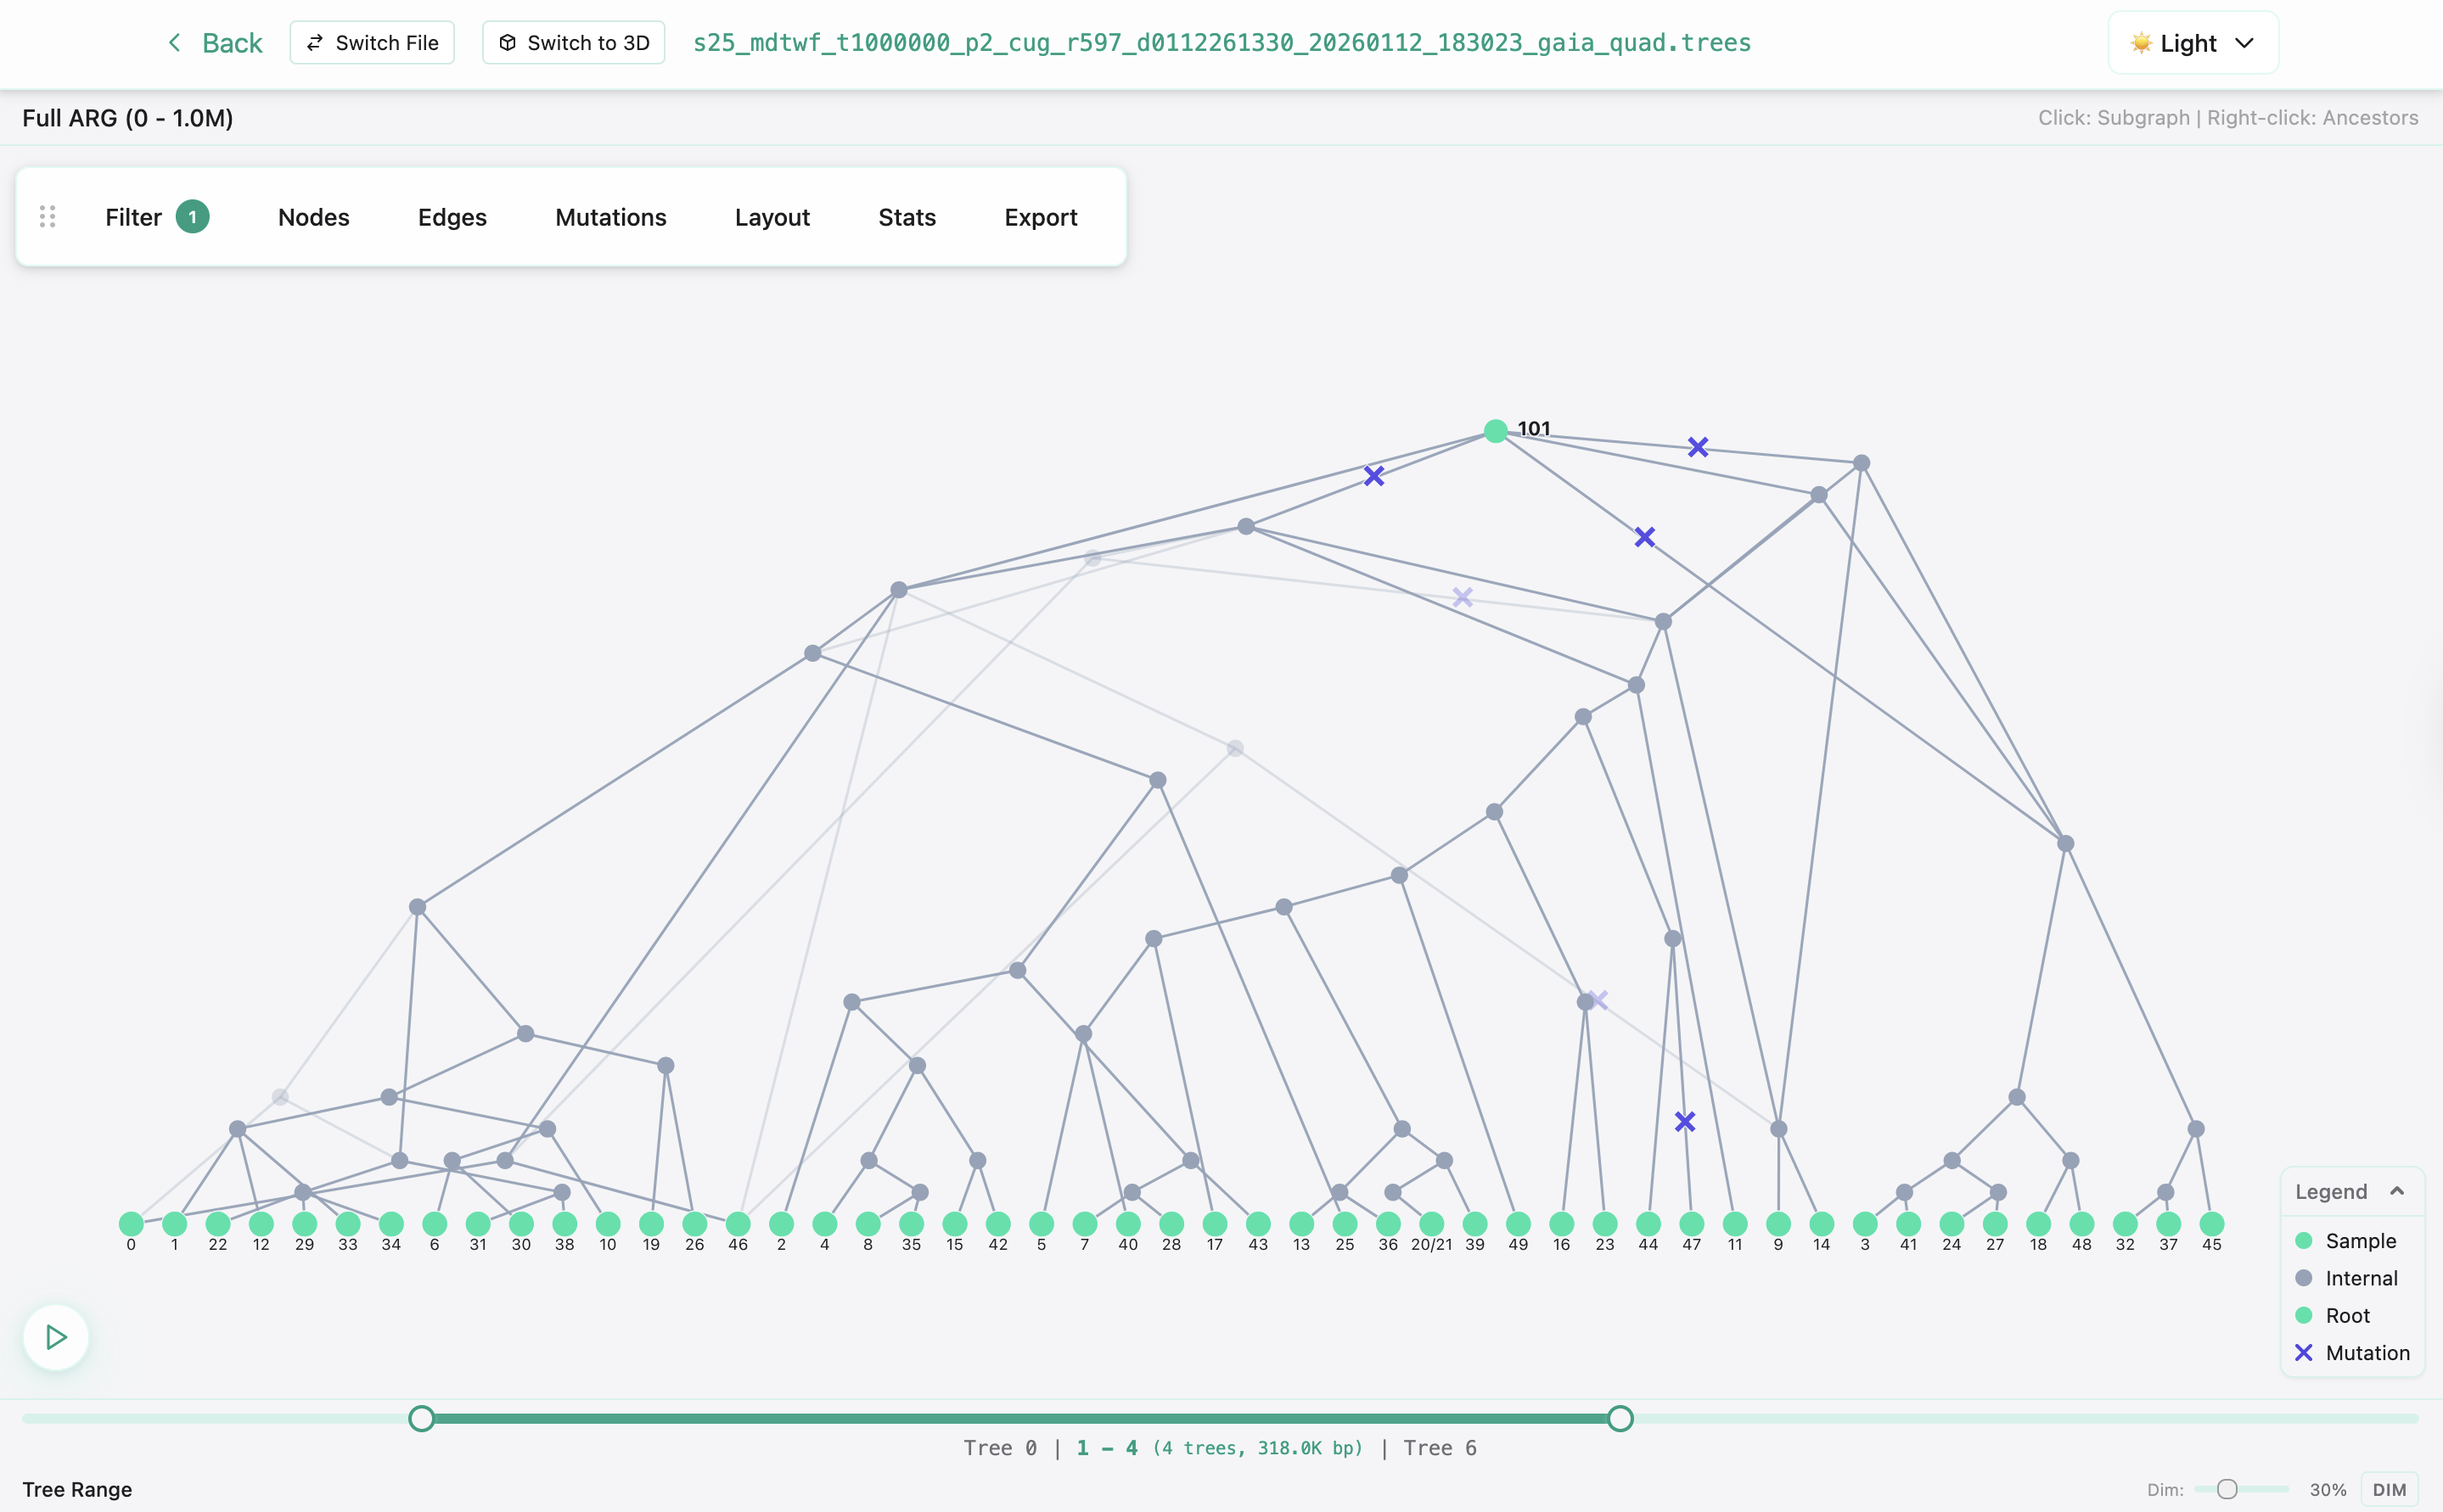Click sample node 22
Image resolution: width=2443 pixels, height=1512 pixels.
pos(218,1224)
